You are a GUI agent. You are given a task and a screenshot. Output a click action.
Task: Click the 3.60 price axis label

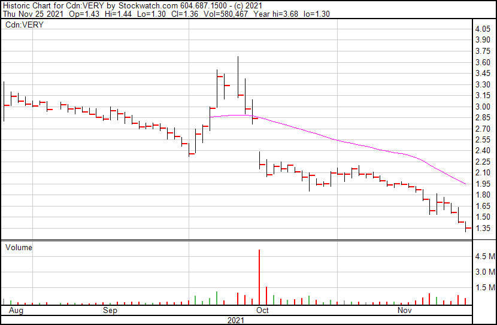click(x=483, y=62)
